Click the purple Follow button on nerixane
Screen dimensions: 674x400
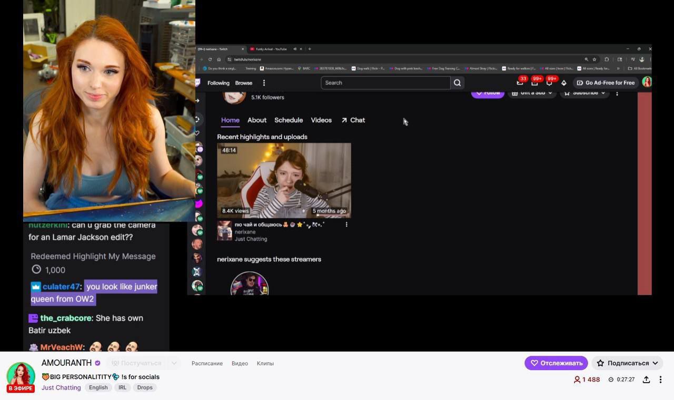point(488,94)
